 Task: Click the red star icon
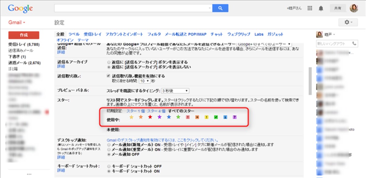click(x=150, y=117)
